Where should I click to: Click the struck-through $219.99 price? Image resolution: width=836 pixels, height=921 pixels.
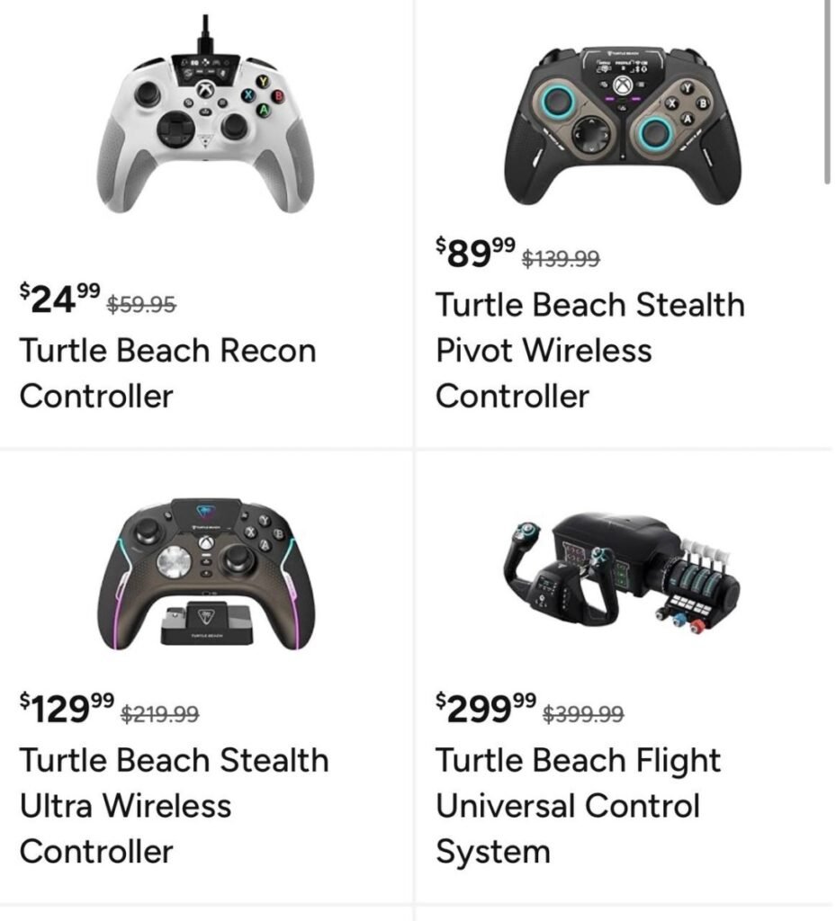(x=159, y=714)
